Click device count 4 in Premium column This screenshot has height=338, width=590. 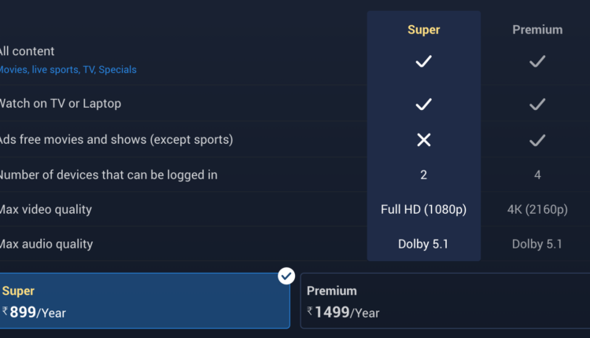pos(537,175)
